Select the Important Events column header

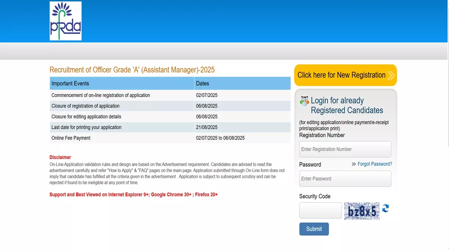[122, 83]
